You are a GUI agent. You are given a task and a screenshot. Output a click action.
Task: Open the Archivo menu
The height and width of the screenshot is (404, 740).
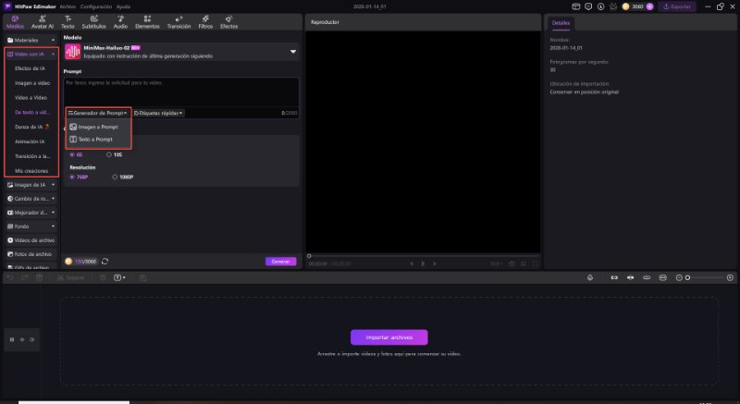pos(68,6)
